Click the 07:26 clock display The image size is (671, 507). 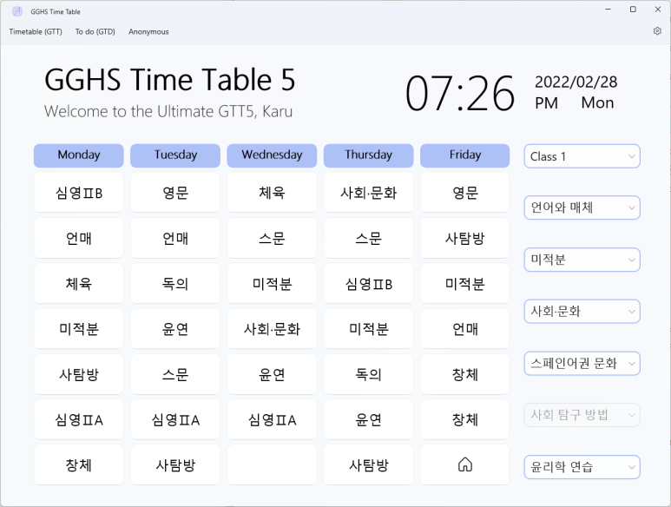[x=459, y=93]
